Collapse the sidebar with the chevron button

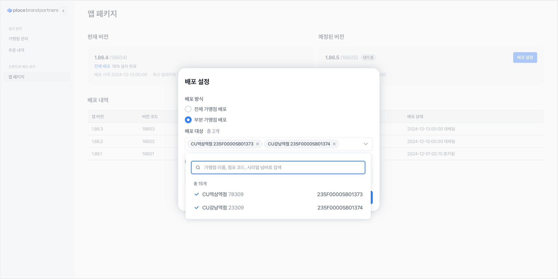point(63,11)
